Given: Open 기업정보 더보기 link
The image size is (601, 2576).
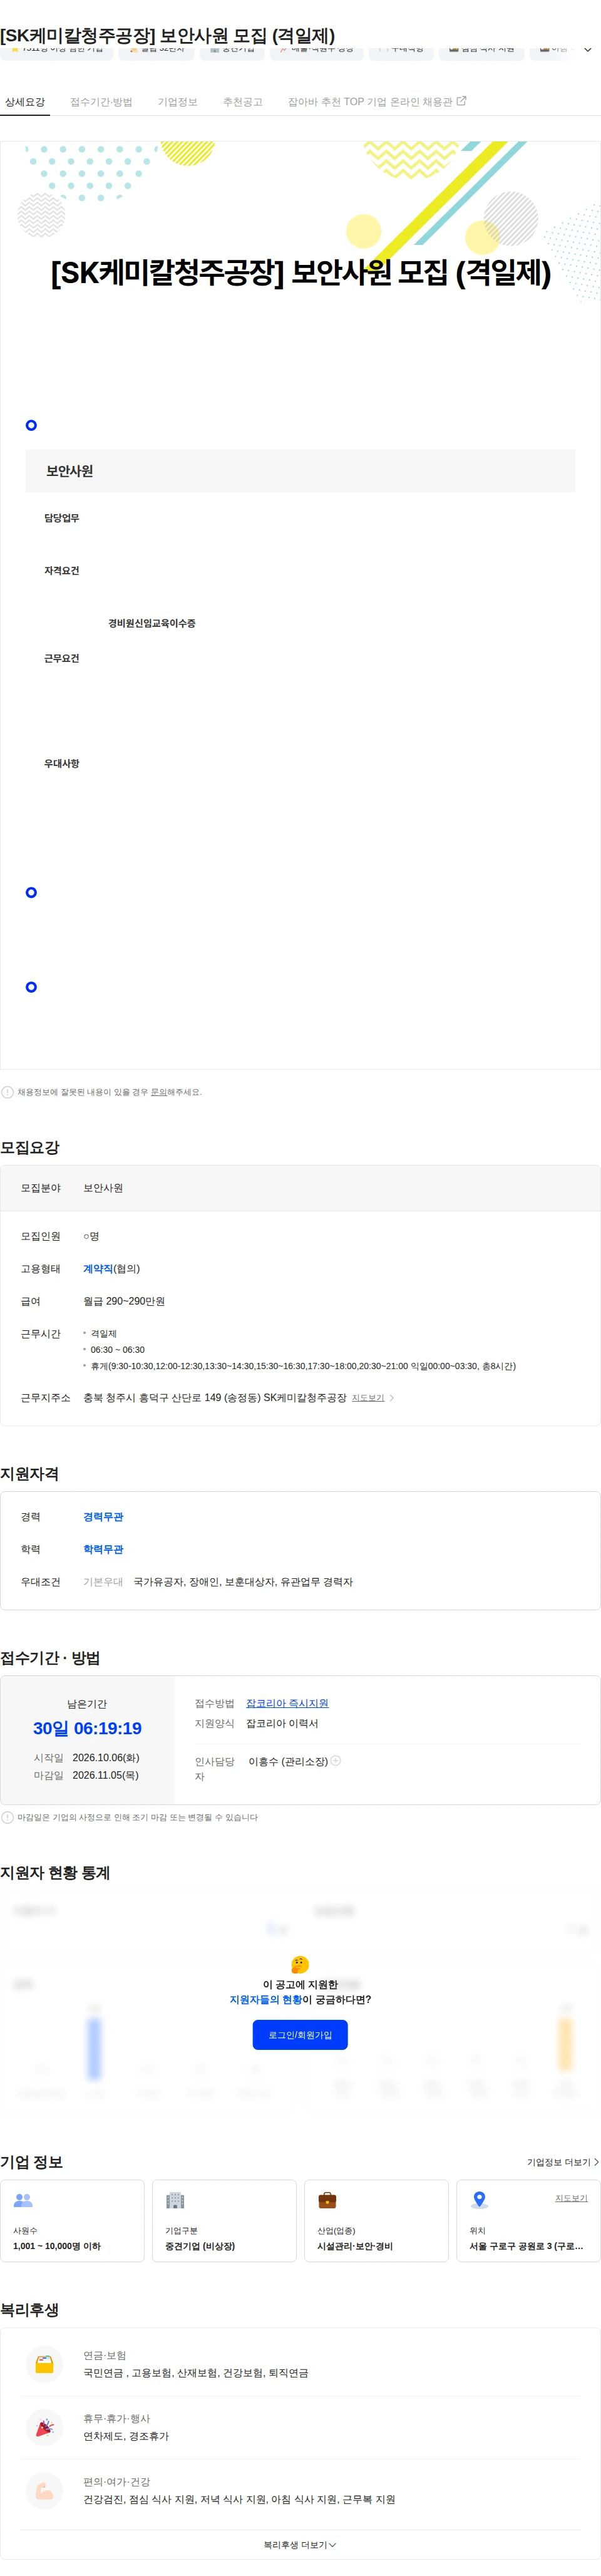Looking at the screenshot, I should (563, 2162).
